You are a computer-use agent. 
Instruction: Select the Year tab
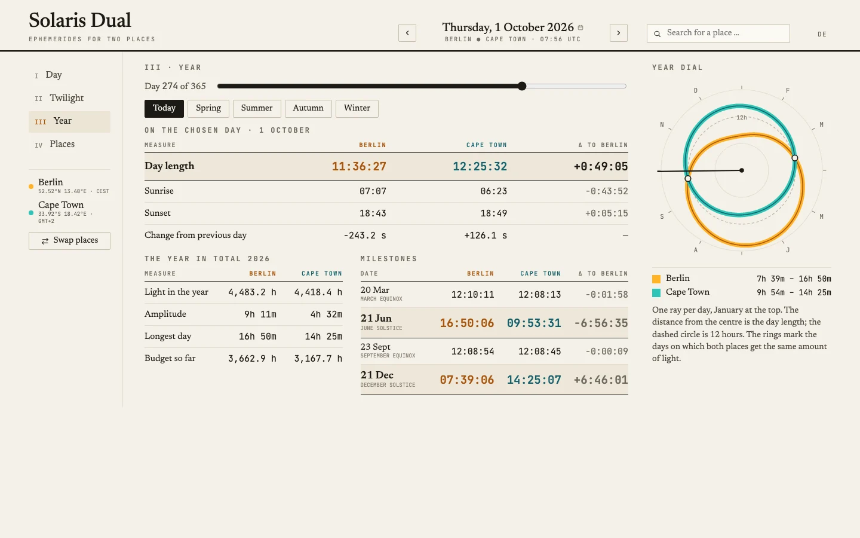tap(69, 122)
